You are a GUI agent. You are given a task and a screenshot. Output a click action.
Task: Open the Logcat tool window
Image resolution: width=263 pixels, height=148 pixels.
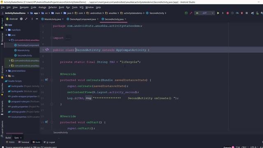point(49,142)
